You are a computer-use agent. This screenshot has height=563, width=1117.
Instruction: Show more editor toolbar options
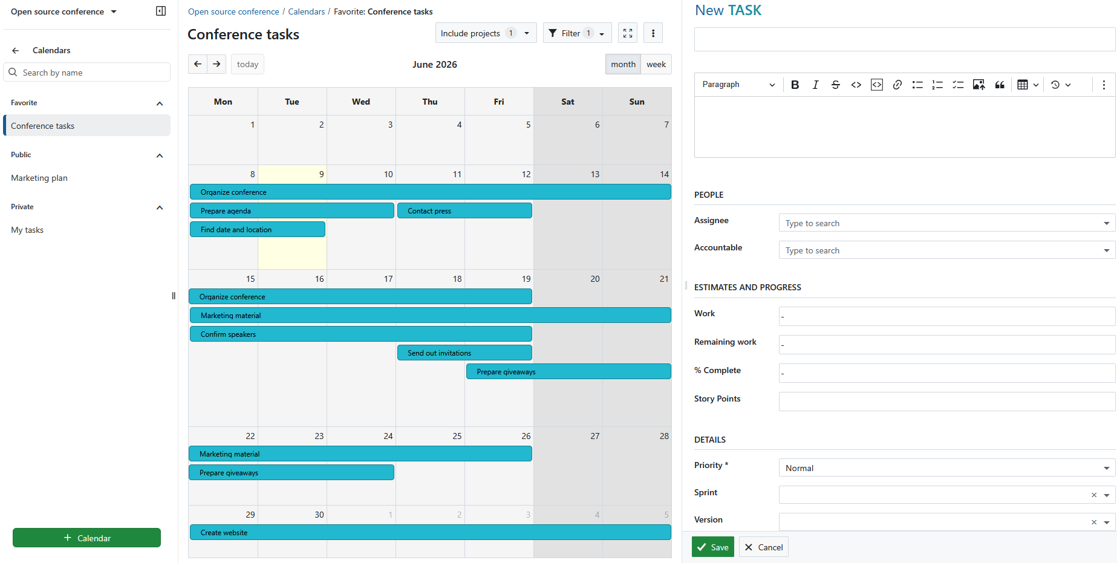1104,85
